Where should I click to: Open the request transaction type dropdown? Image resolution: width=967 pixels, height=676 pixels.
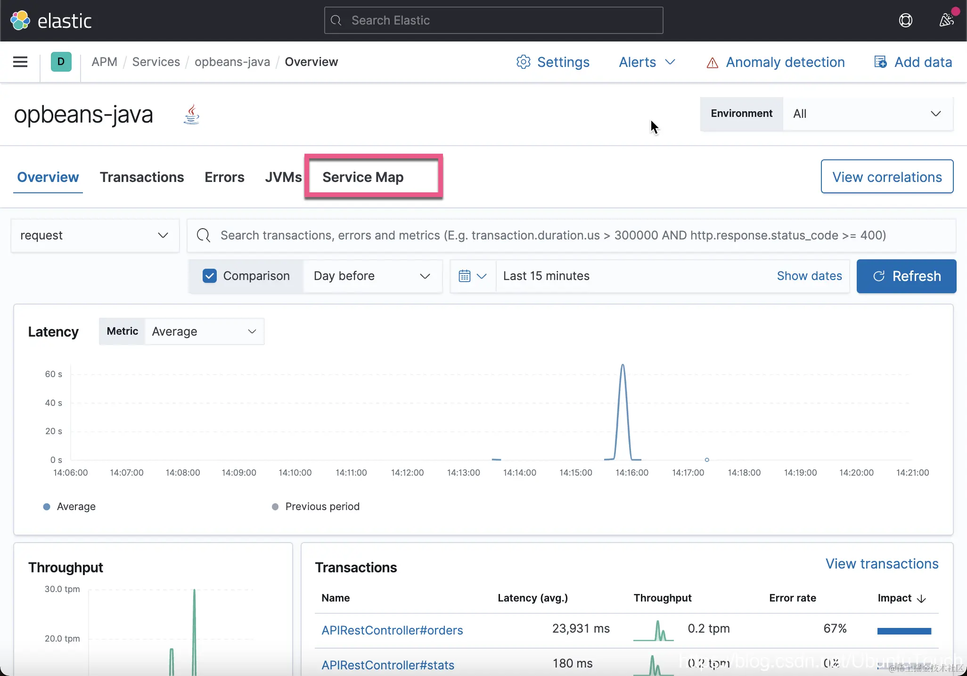(95, 235)
